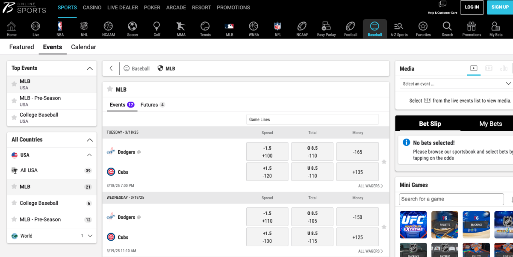Open All Wagers for Tuesday game
The height and width of the screenshot is (257, 513).
[370, 186]
